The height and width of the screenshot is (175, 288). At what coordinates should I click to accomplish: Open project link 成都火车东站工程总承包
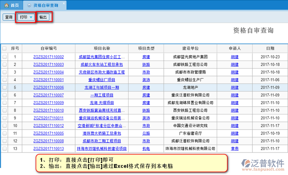pyautogui.click(x=102, y=65)
